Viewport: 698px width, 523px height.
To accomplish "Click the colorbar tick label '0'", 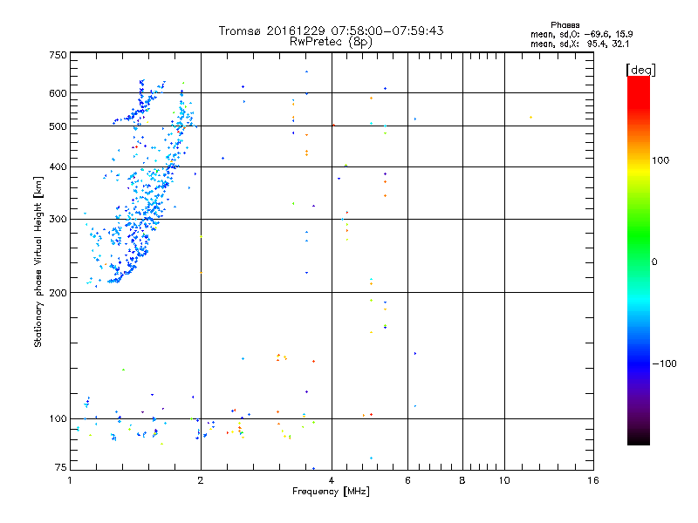I will pyautogui.click(x=654, y=262).
